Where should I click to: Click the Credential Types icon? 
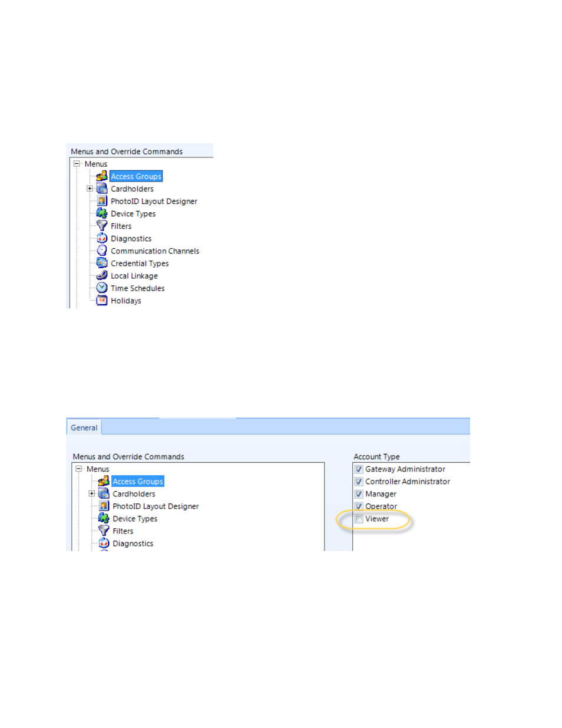coord(102,263)
